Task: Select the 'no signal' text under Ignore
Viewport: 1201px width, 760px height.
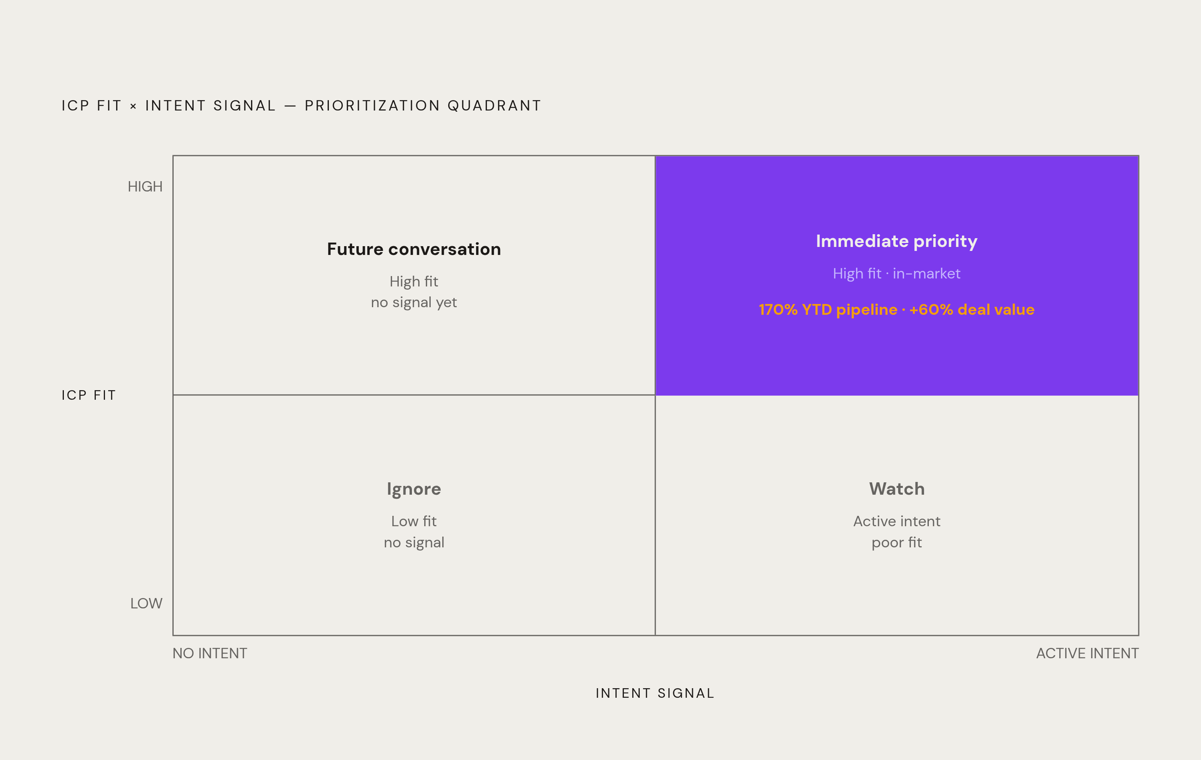Action: point(414,543)
